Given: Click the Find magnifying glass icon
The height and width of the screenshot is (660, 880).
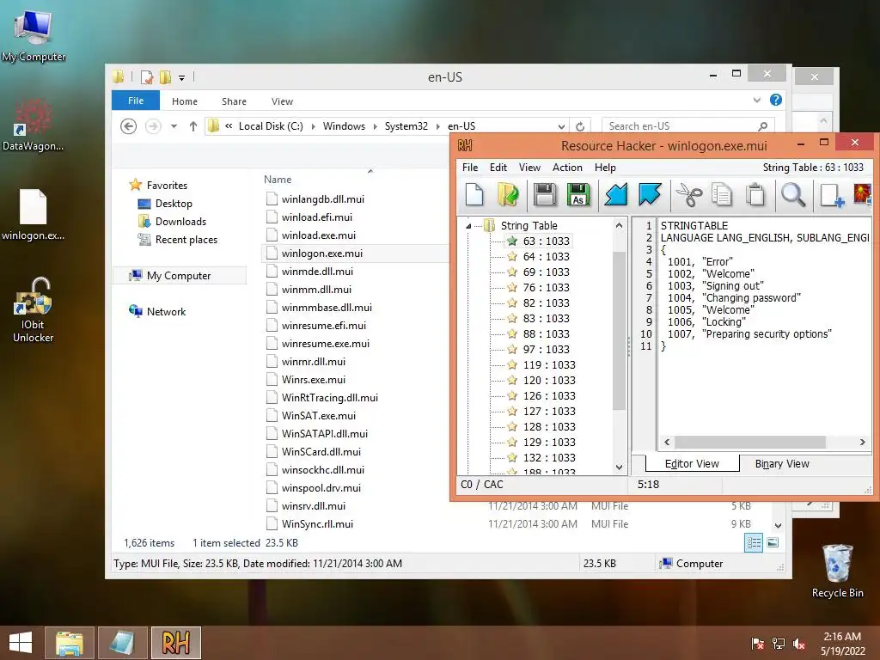Looking at the screenshot, I should tap(793, 195).
